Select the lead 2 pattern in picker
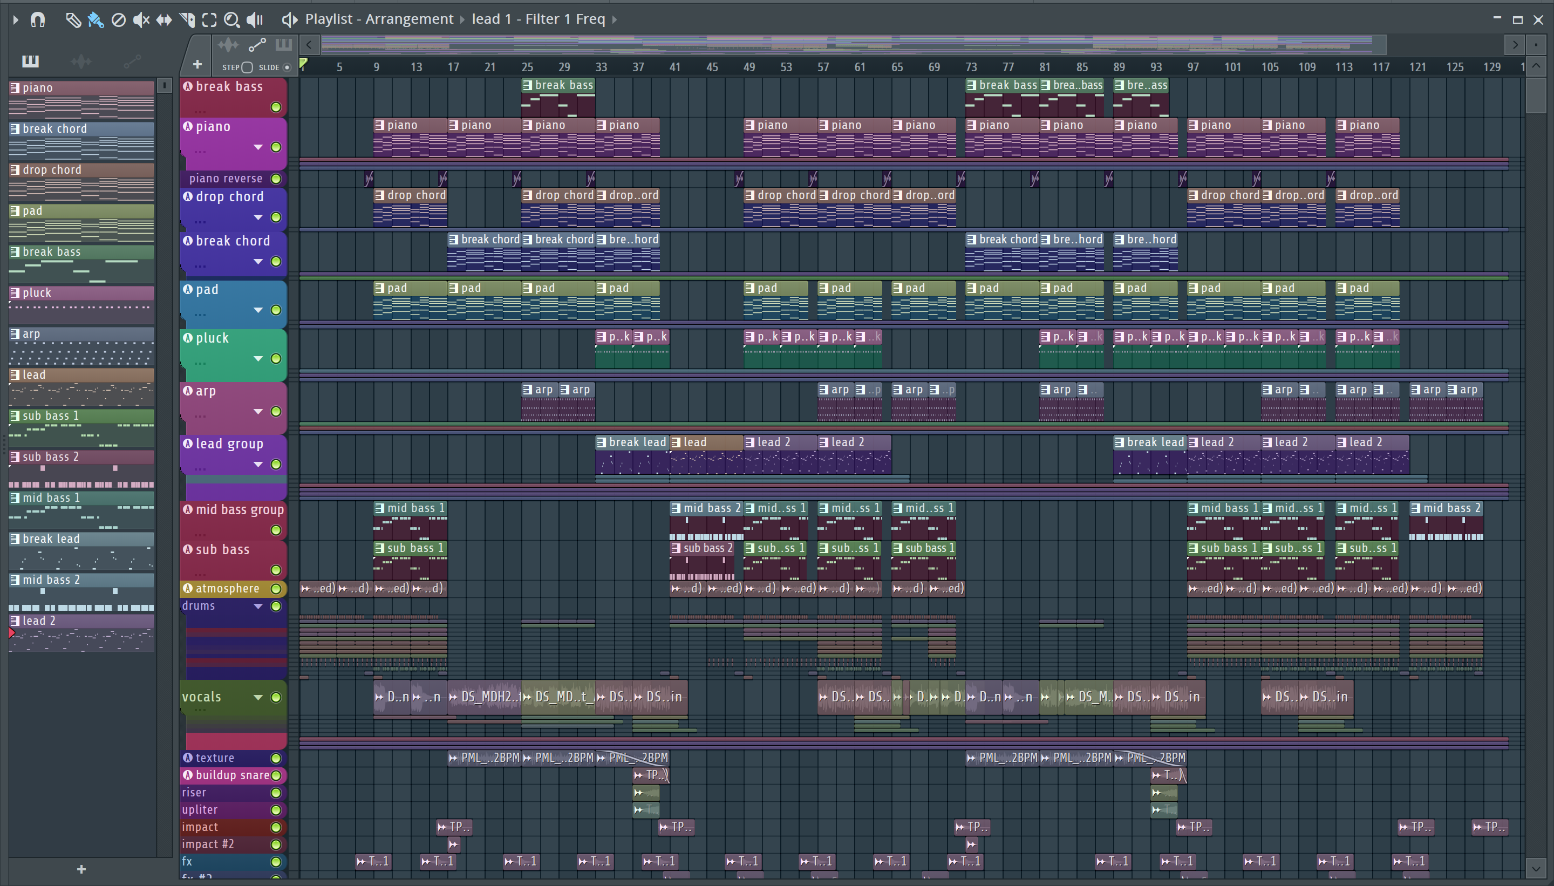1554x886 pixels. pyautogui.click(x=81, y=633)
